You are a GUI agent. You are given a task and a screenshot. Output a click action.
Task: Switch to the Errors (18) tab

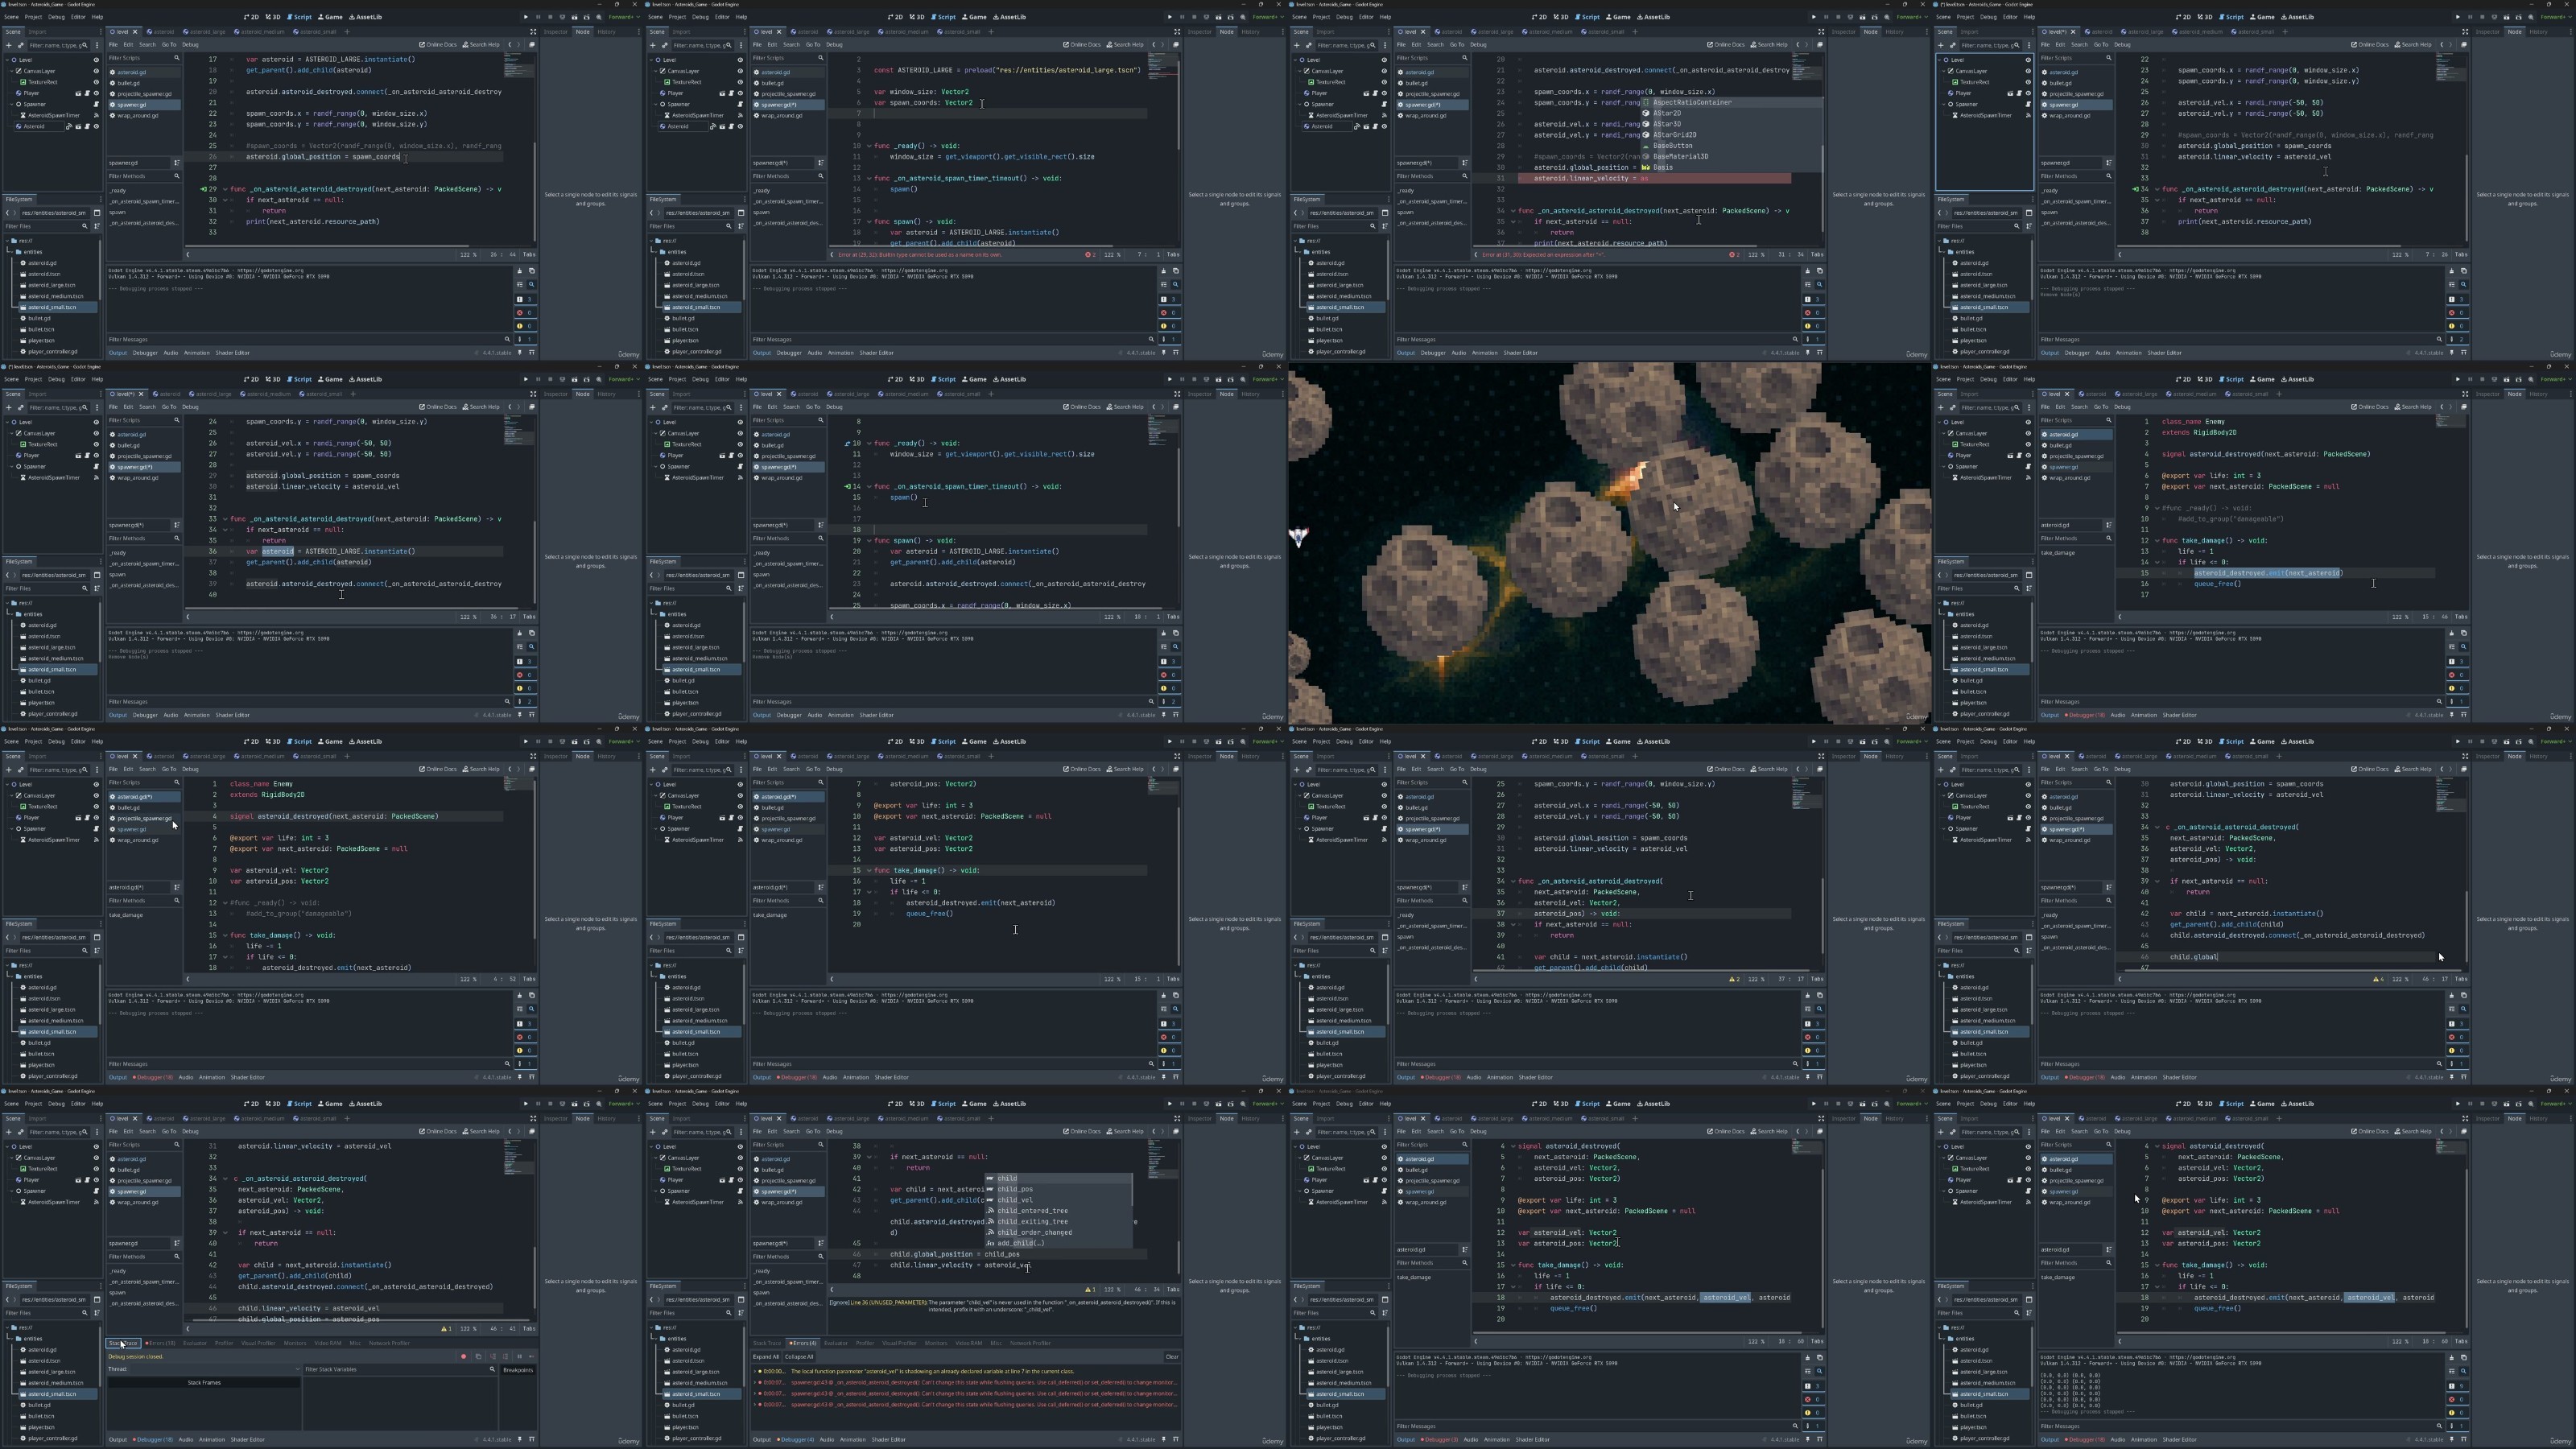[160, 1343]
